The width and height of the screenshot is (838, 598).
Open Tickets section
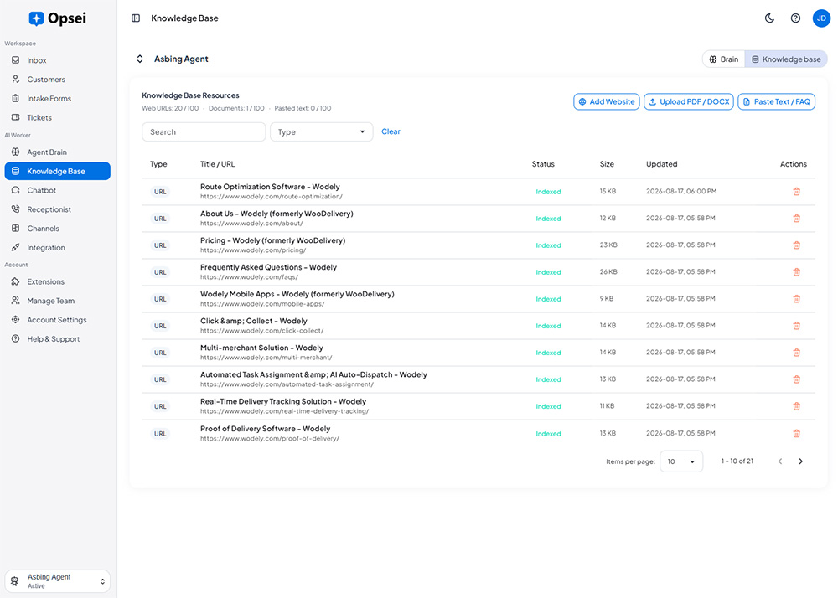(57, 117)
